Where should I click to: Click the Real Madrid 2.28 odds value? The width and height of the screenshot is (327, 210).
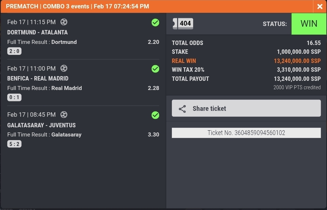153,88
